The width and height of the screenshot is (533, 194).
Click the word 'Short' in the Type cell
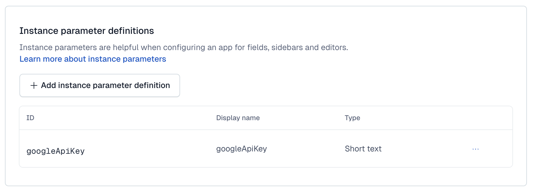tap(355, 149)
